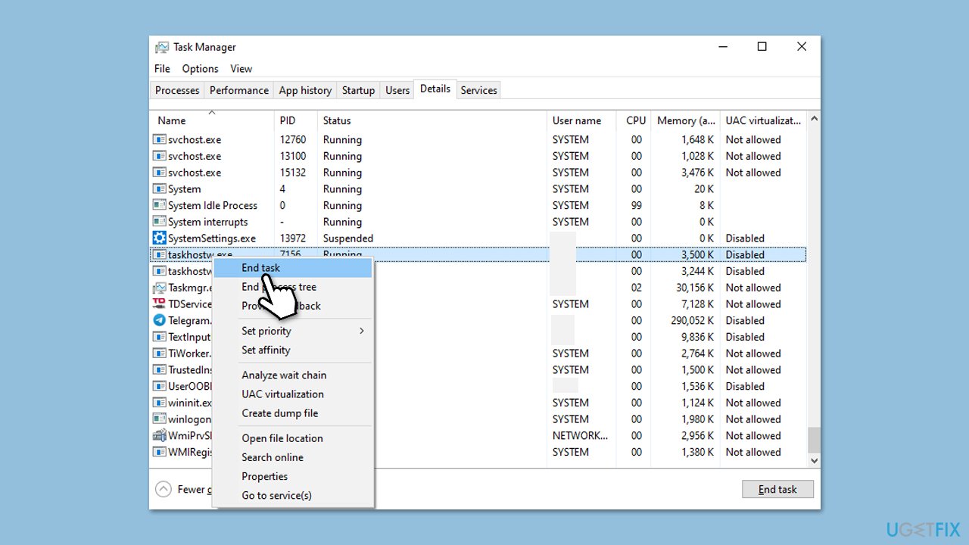Screen dimensions: 969x545
Task: Click the WmiPrvSE process icon
Action: click(x=159, y=435)
